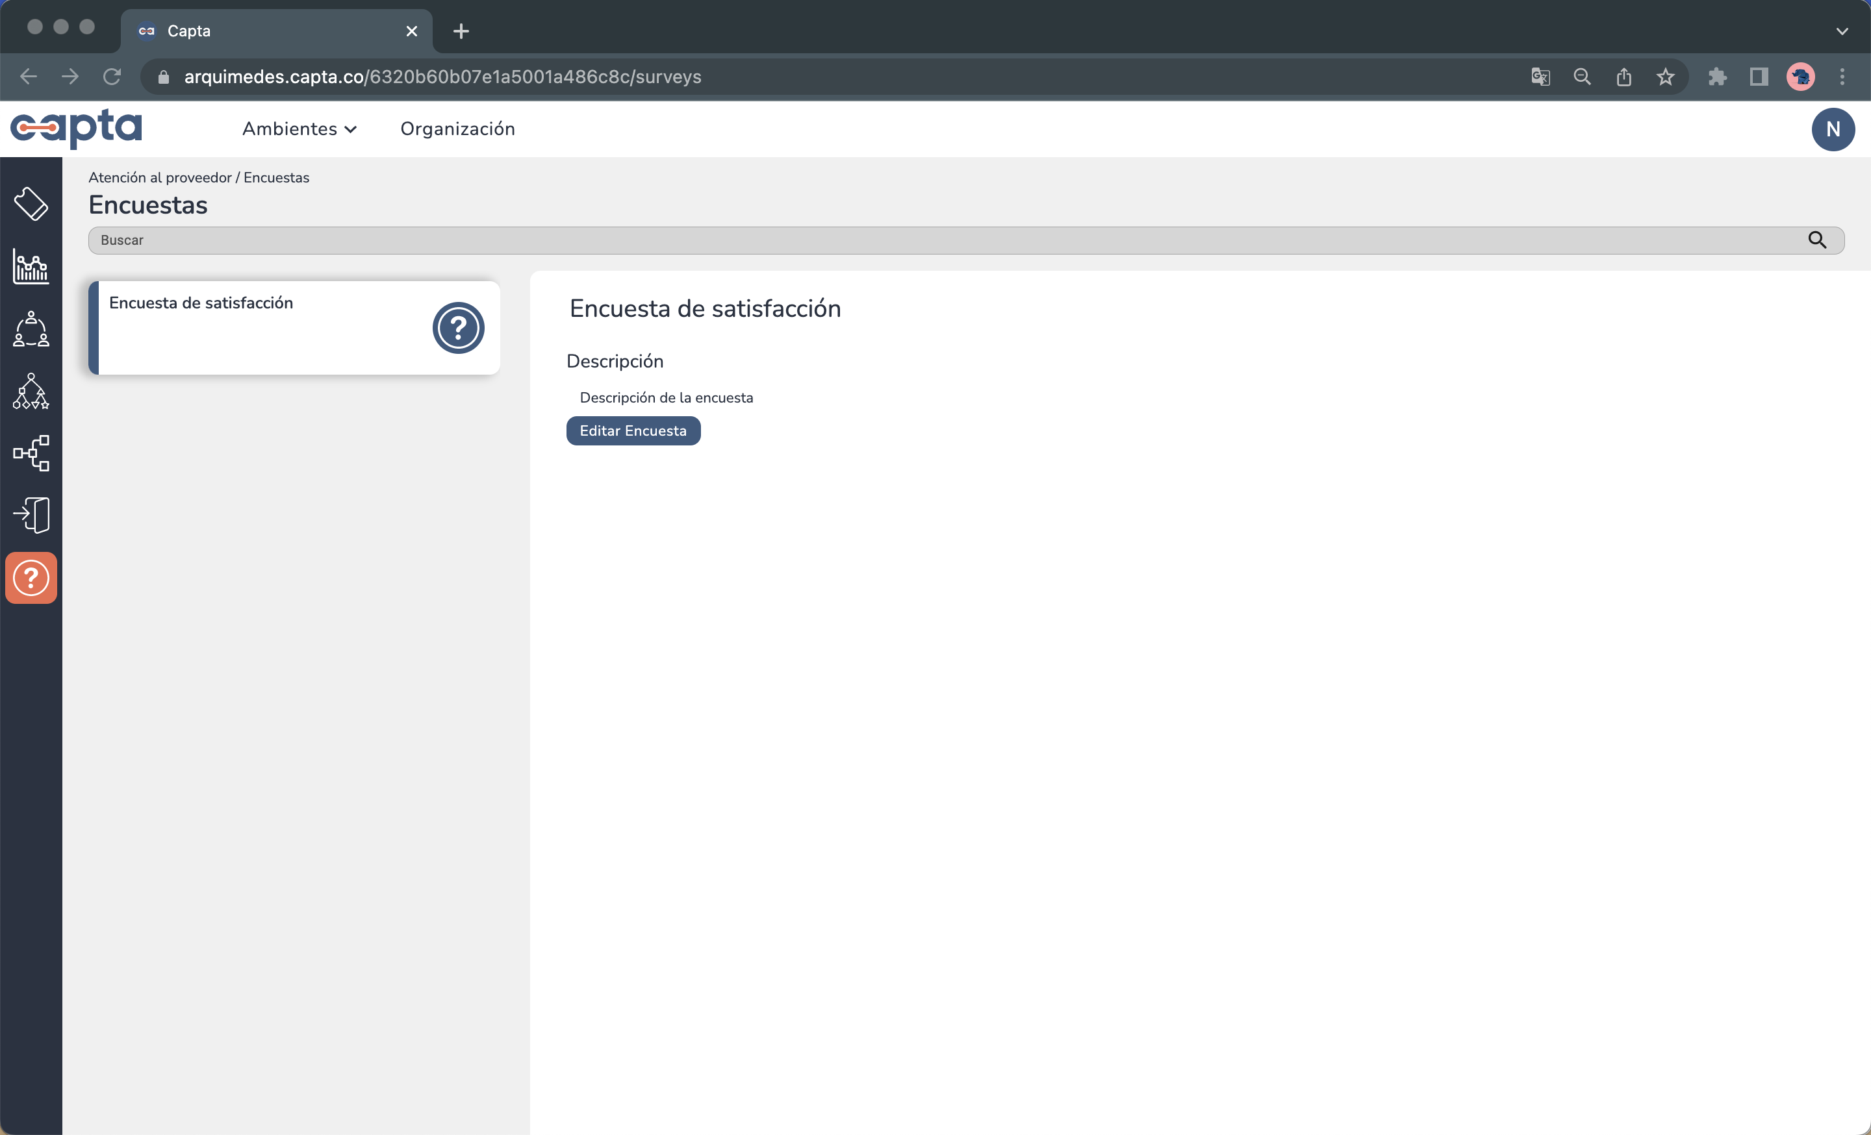Focus the Buscar search field
The height and width of the screenshot is (1135, 1871).
click(x=911, y=240)
